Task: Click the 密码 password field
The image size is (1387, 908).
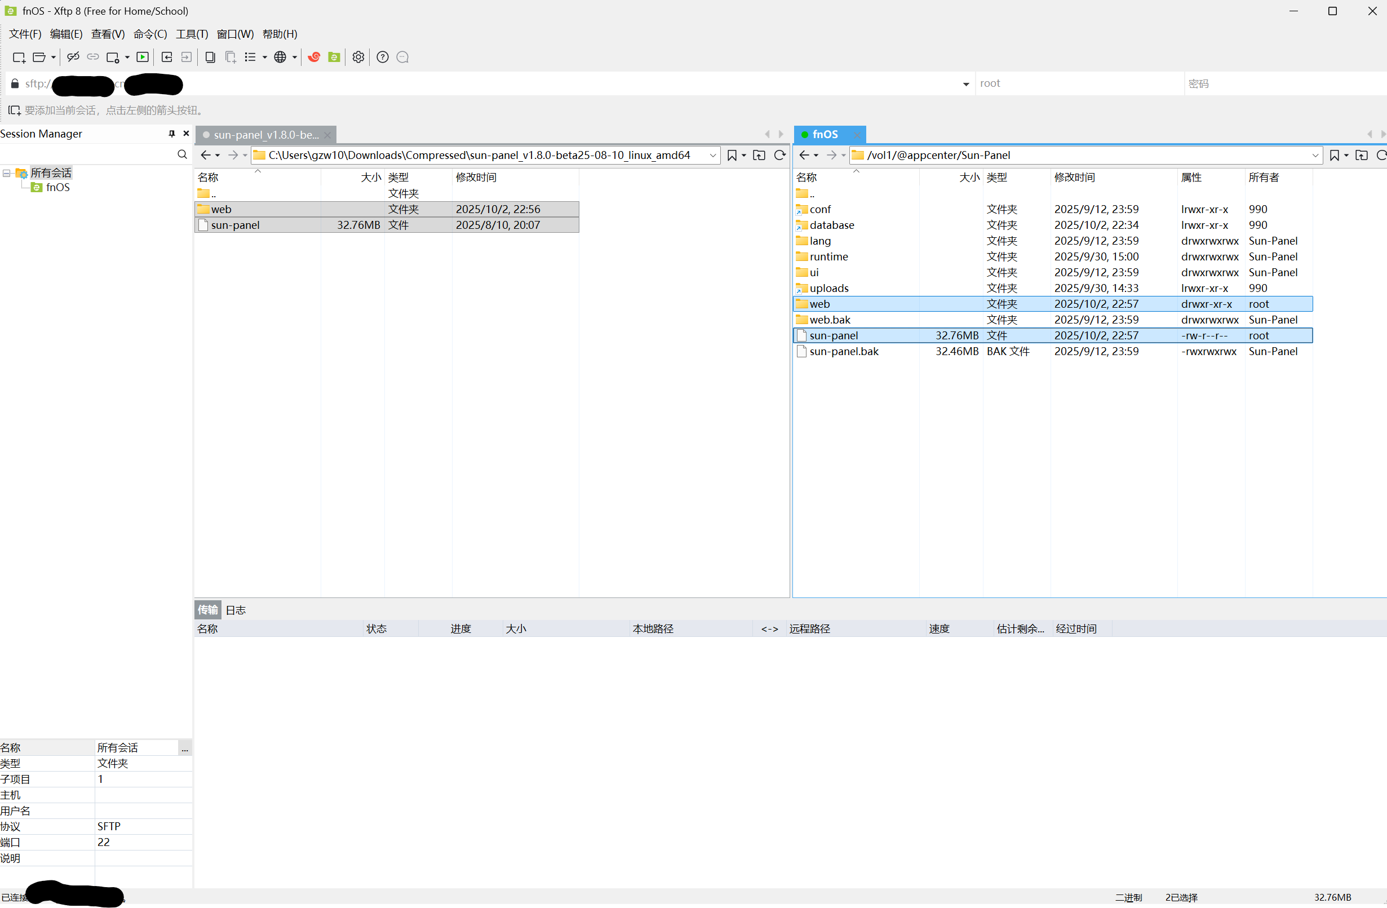Action: click(1282, 84)
